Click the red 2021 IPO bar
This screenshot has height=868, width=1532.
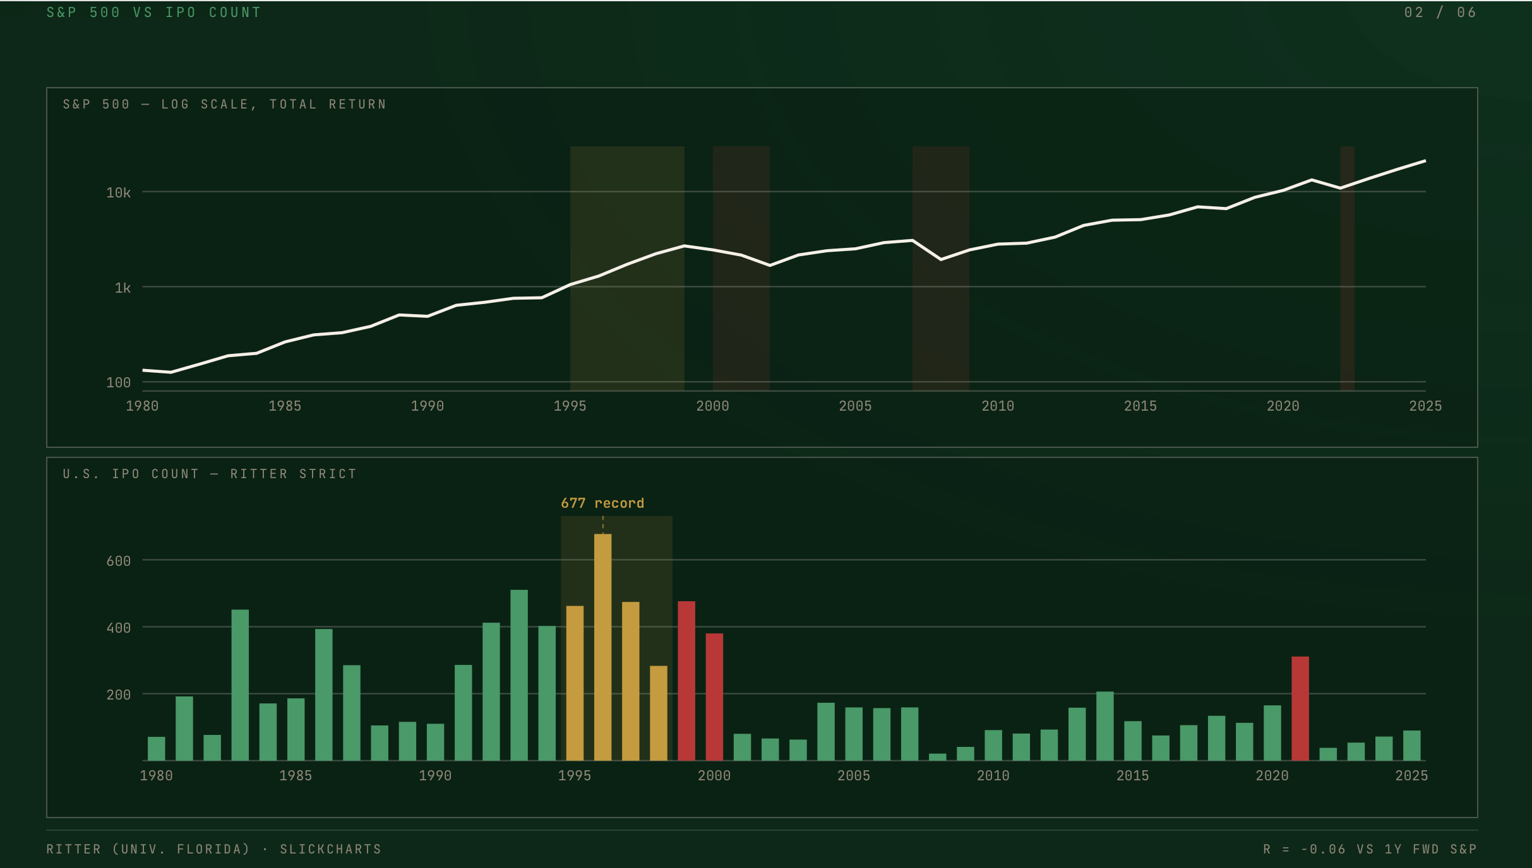pos(1300,708)
